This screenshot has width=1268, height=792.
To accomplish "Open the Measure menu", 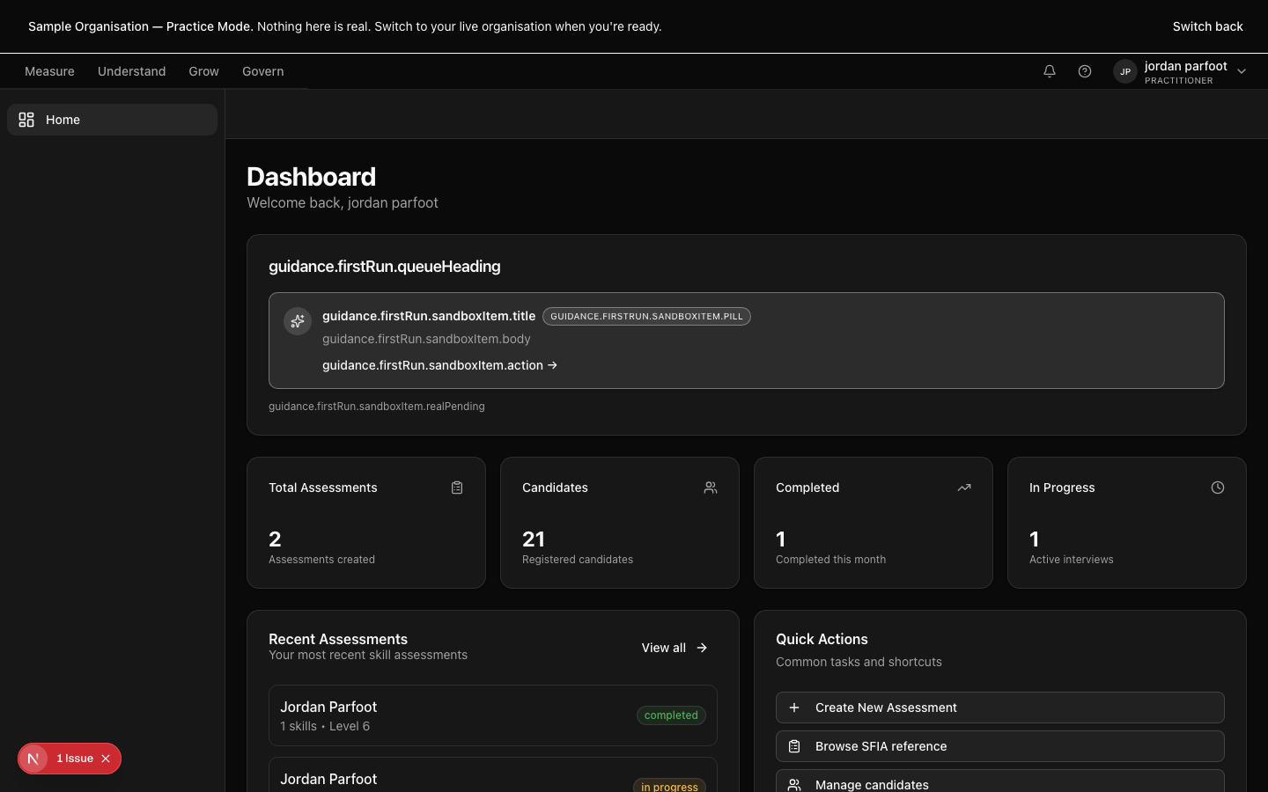I will tap(49, 71).
